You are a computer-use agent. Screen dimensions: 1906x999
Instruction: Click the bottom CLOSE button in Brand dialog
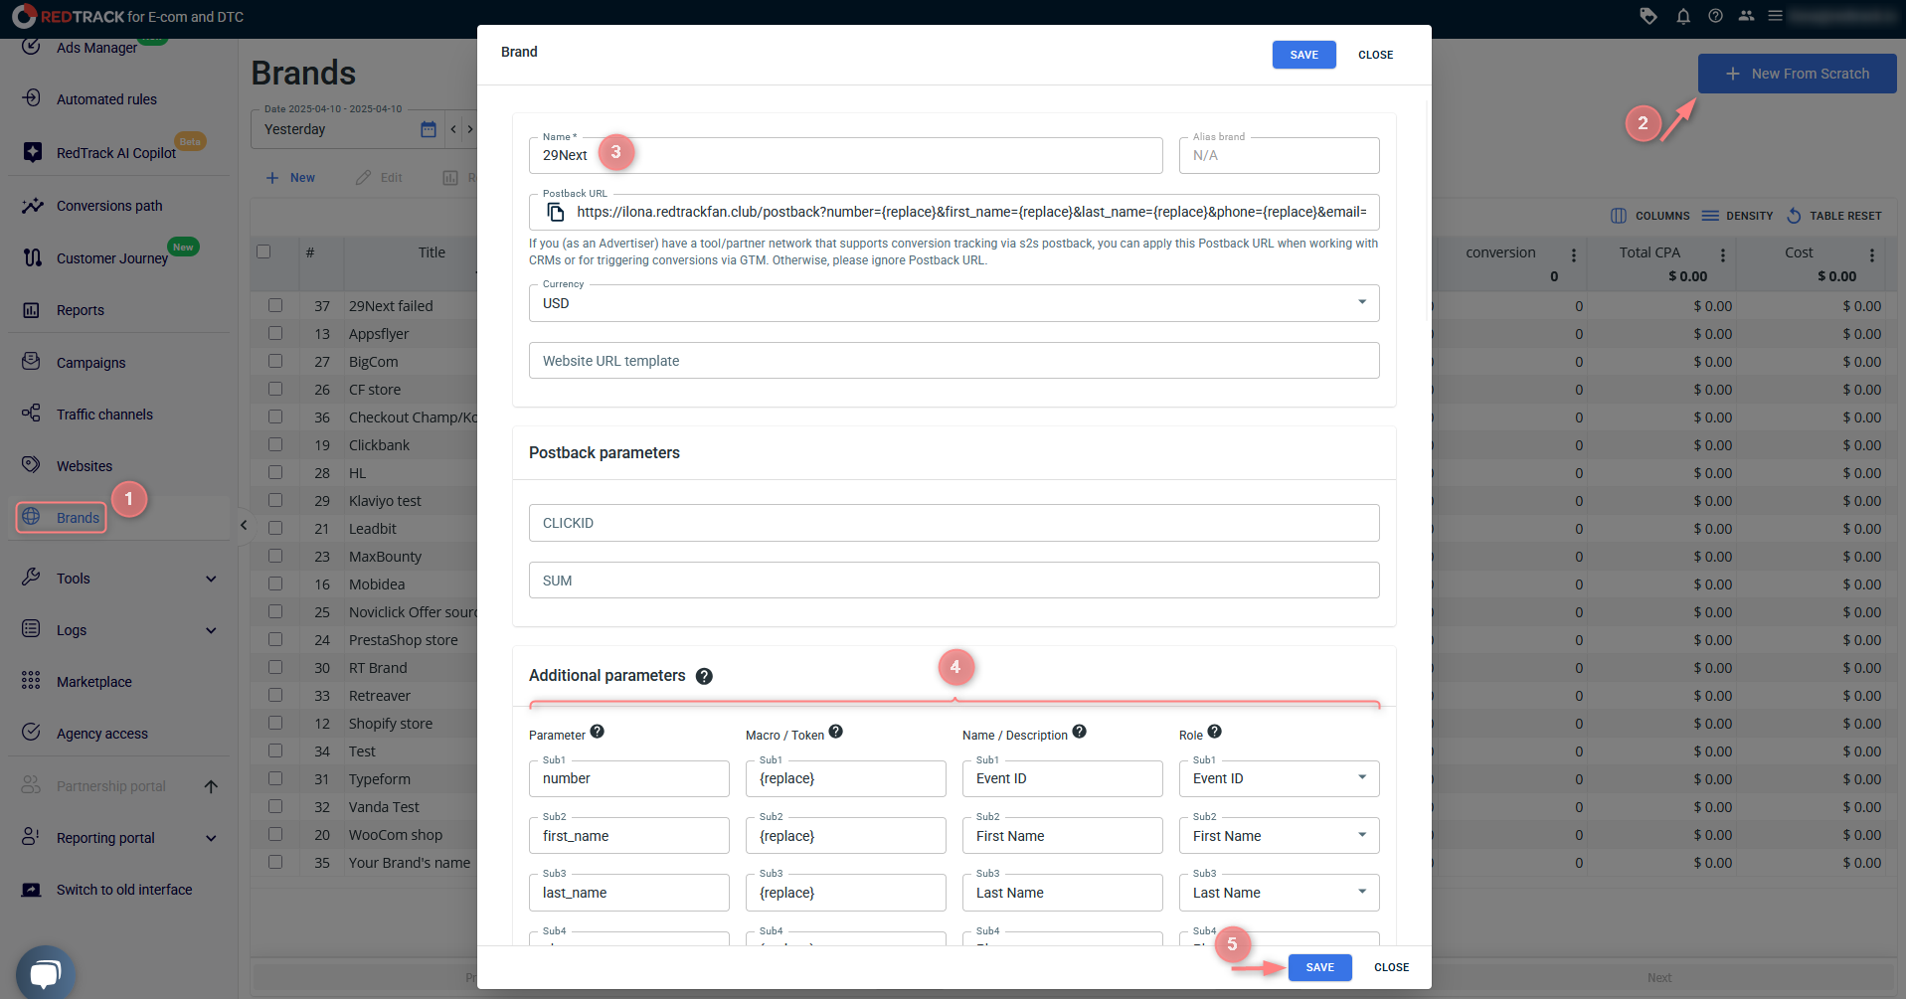click(1391, 967)
